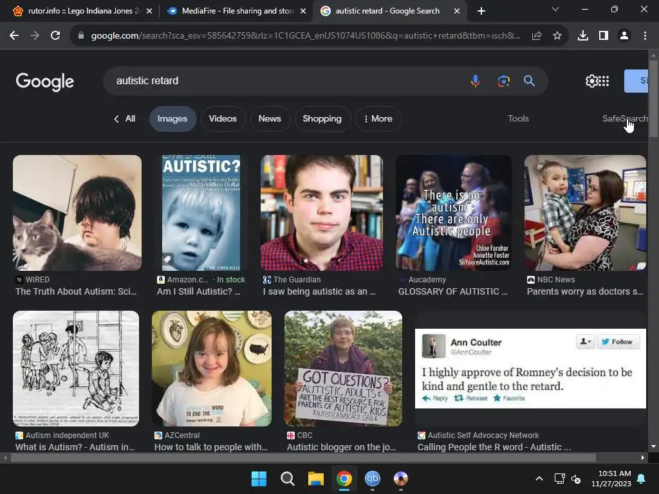Screen dimensions: 659x494
Task: Close the rutor.info tab
Action: (x=149, y=12)
